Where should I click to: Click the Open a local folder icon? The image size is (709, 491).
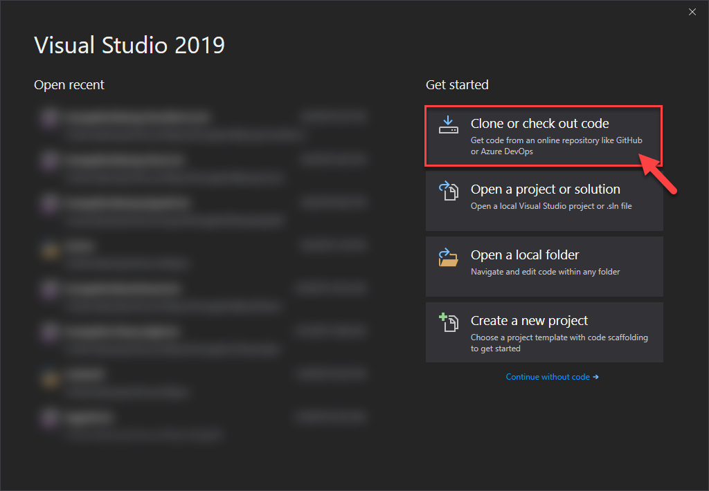tap(448, 257)
